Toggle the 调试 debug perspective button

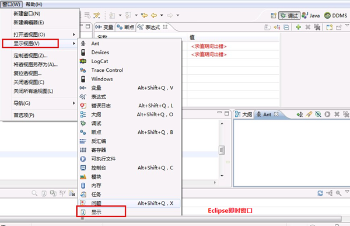[x=289, y=15]
